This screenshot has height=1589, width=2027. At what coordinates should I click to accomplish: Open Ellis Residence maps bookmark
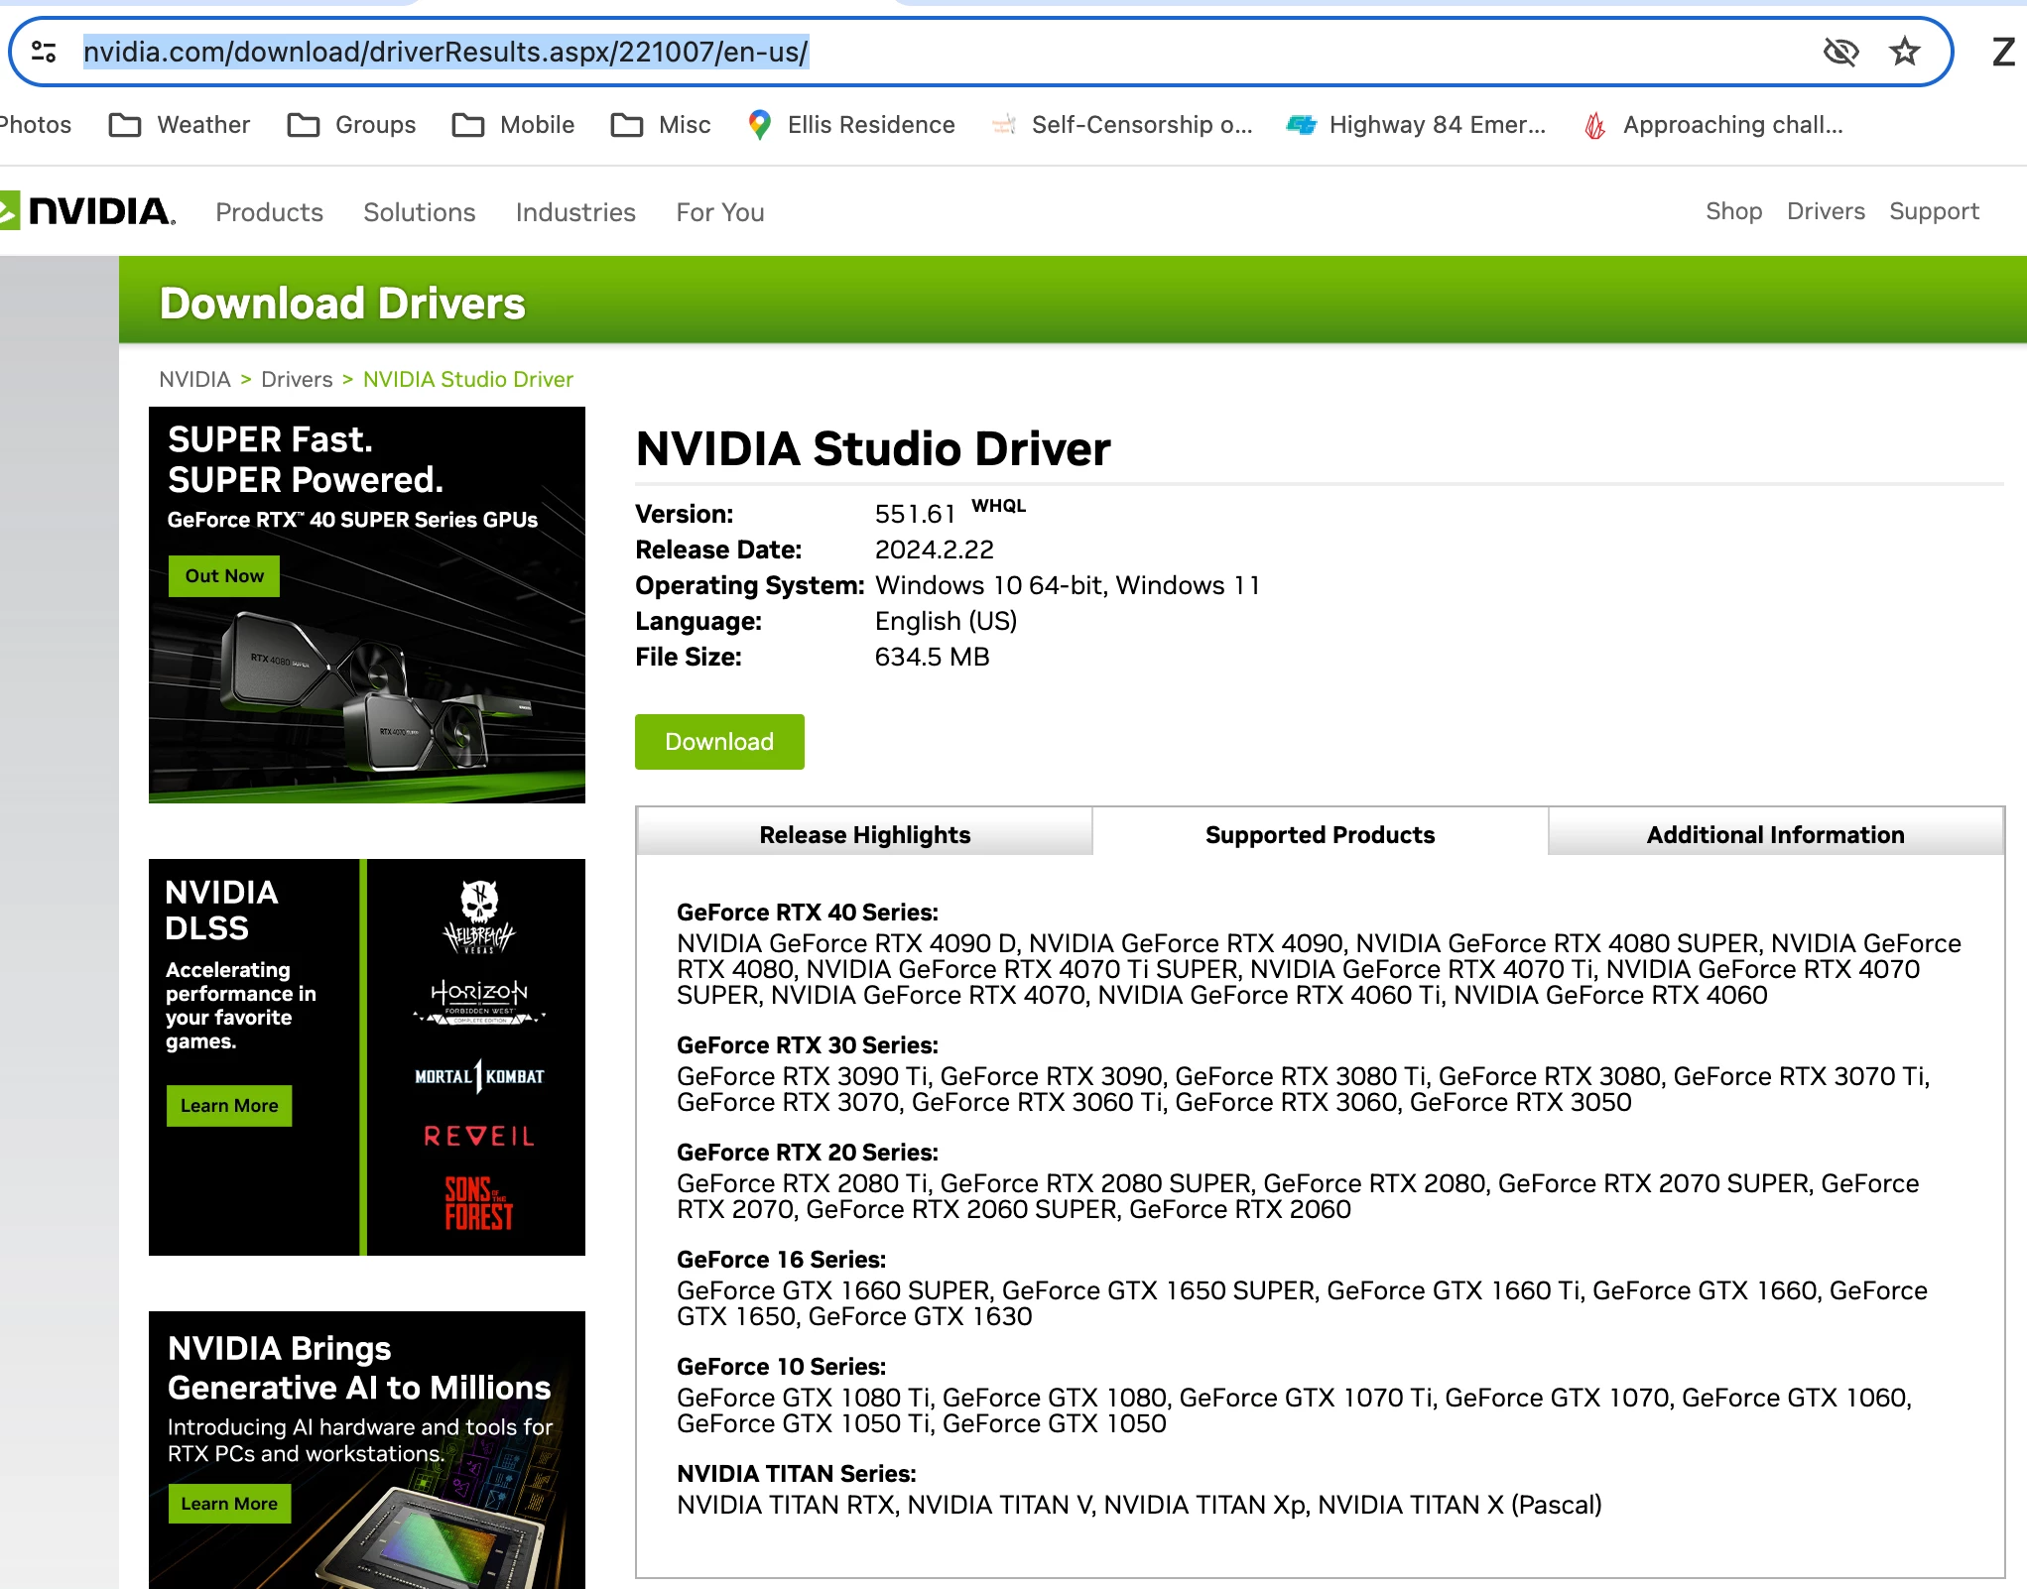click(x=851, y=125)
